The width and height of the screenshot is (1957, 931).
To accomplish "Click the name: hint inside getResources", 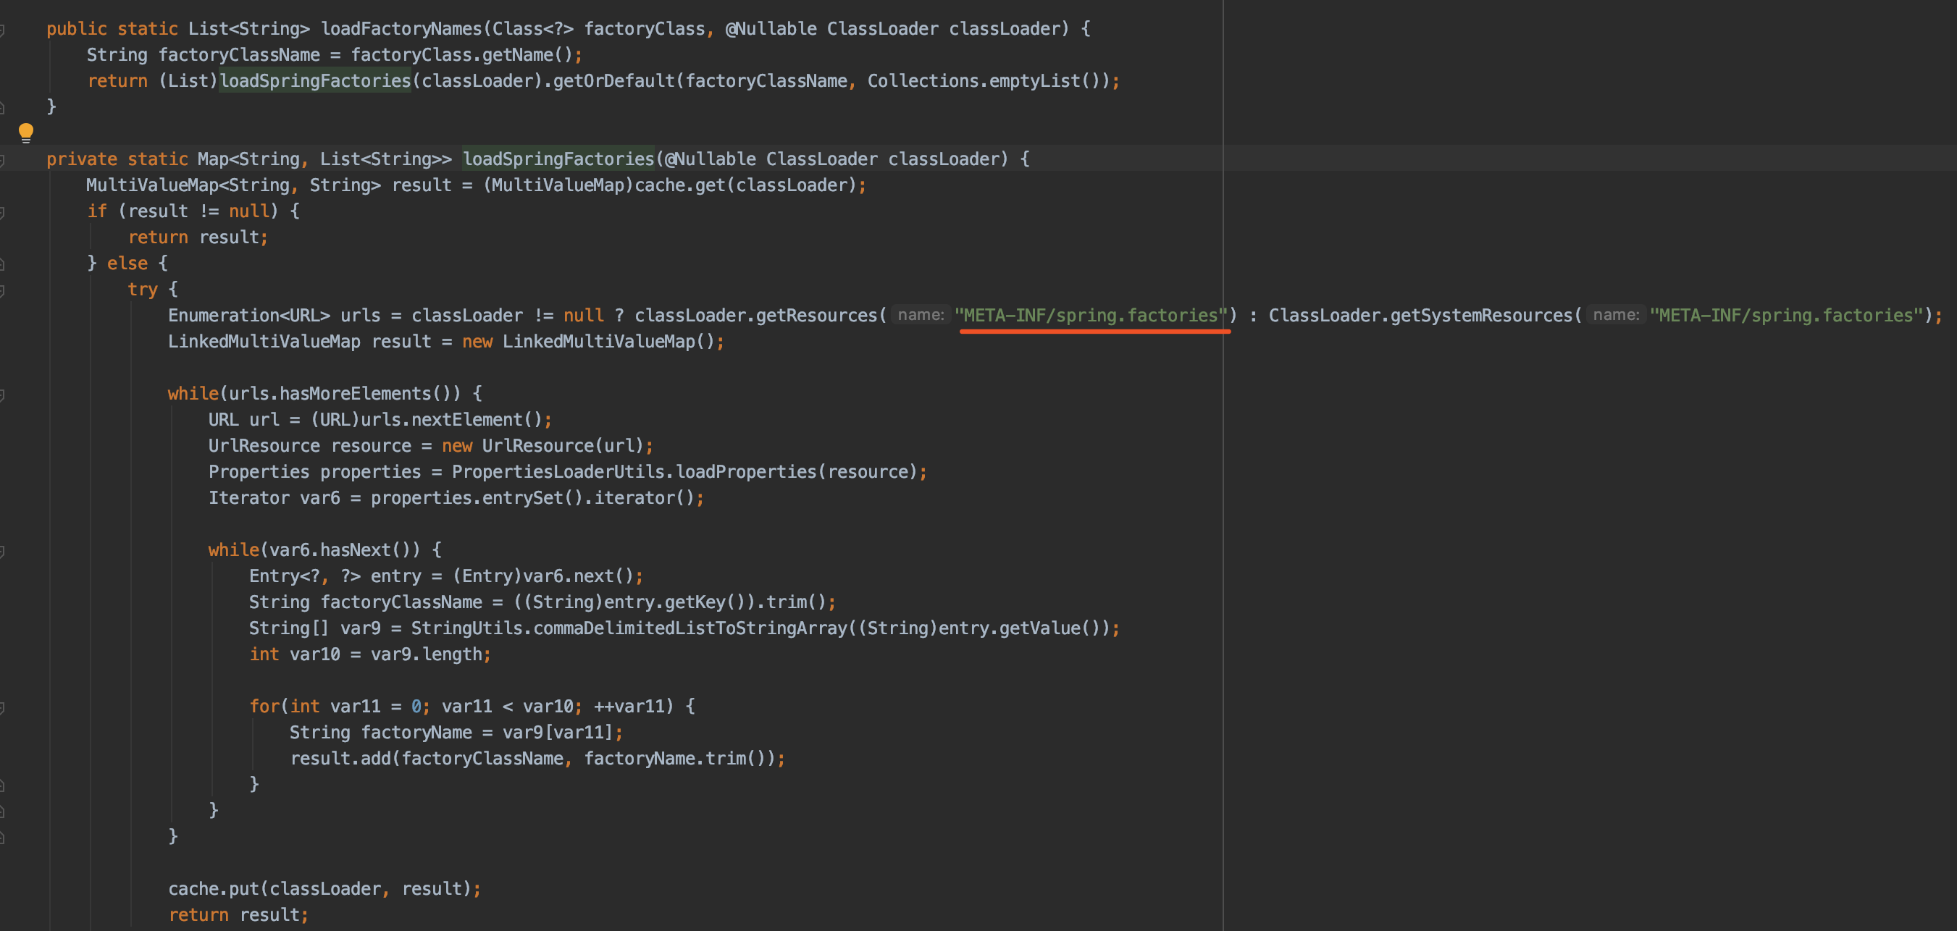I will point(920,315).
